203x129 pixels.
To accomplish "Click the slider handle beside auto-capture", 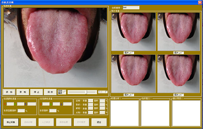I will click(86, 92).
